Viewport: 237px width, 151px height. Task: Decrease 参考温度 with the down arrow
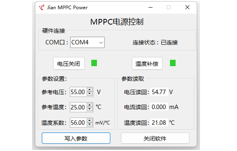point(90,109)
